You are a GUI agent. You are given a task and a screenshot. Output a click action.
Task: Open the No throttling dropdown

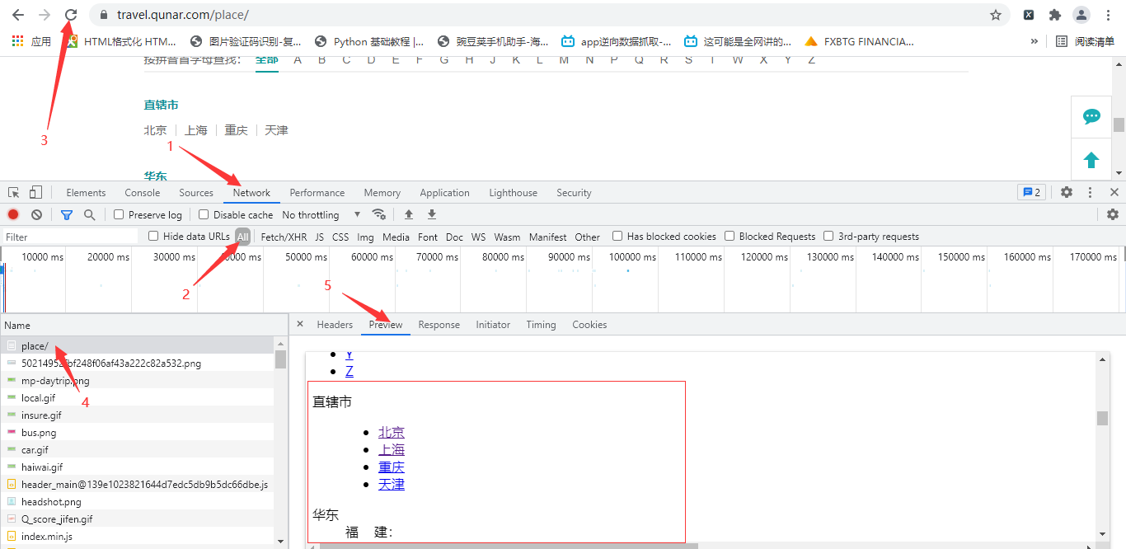321,214
